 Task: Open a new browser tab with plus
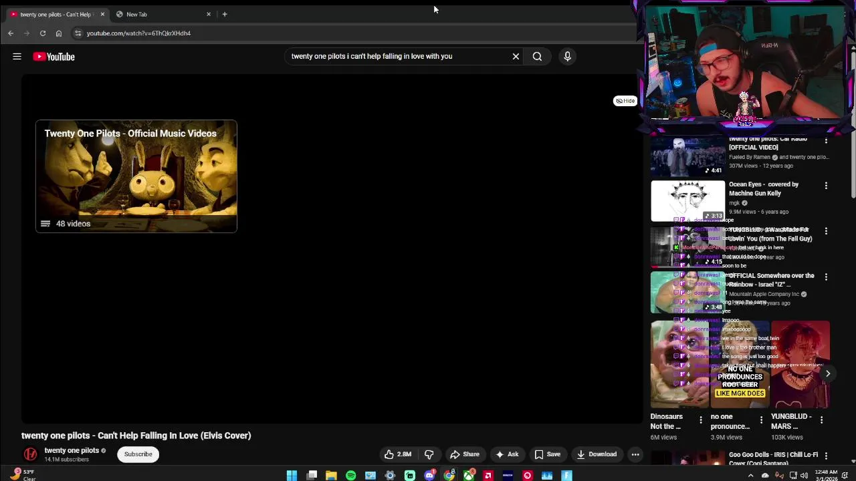(x=225, y=14)
